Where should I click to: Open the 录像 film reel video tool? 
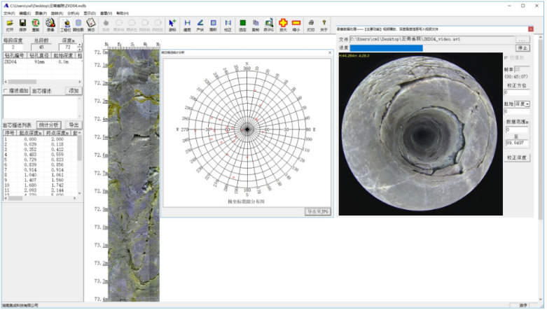(50, 24)
